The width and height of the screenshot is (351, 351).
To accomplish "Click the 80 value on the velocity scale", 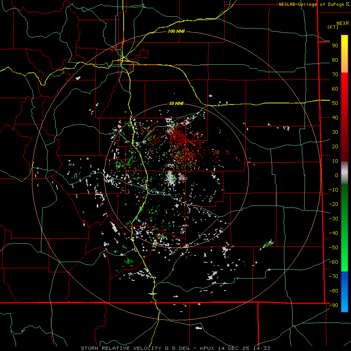I will [x=335, y=60].
